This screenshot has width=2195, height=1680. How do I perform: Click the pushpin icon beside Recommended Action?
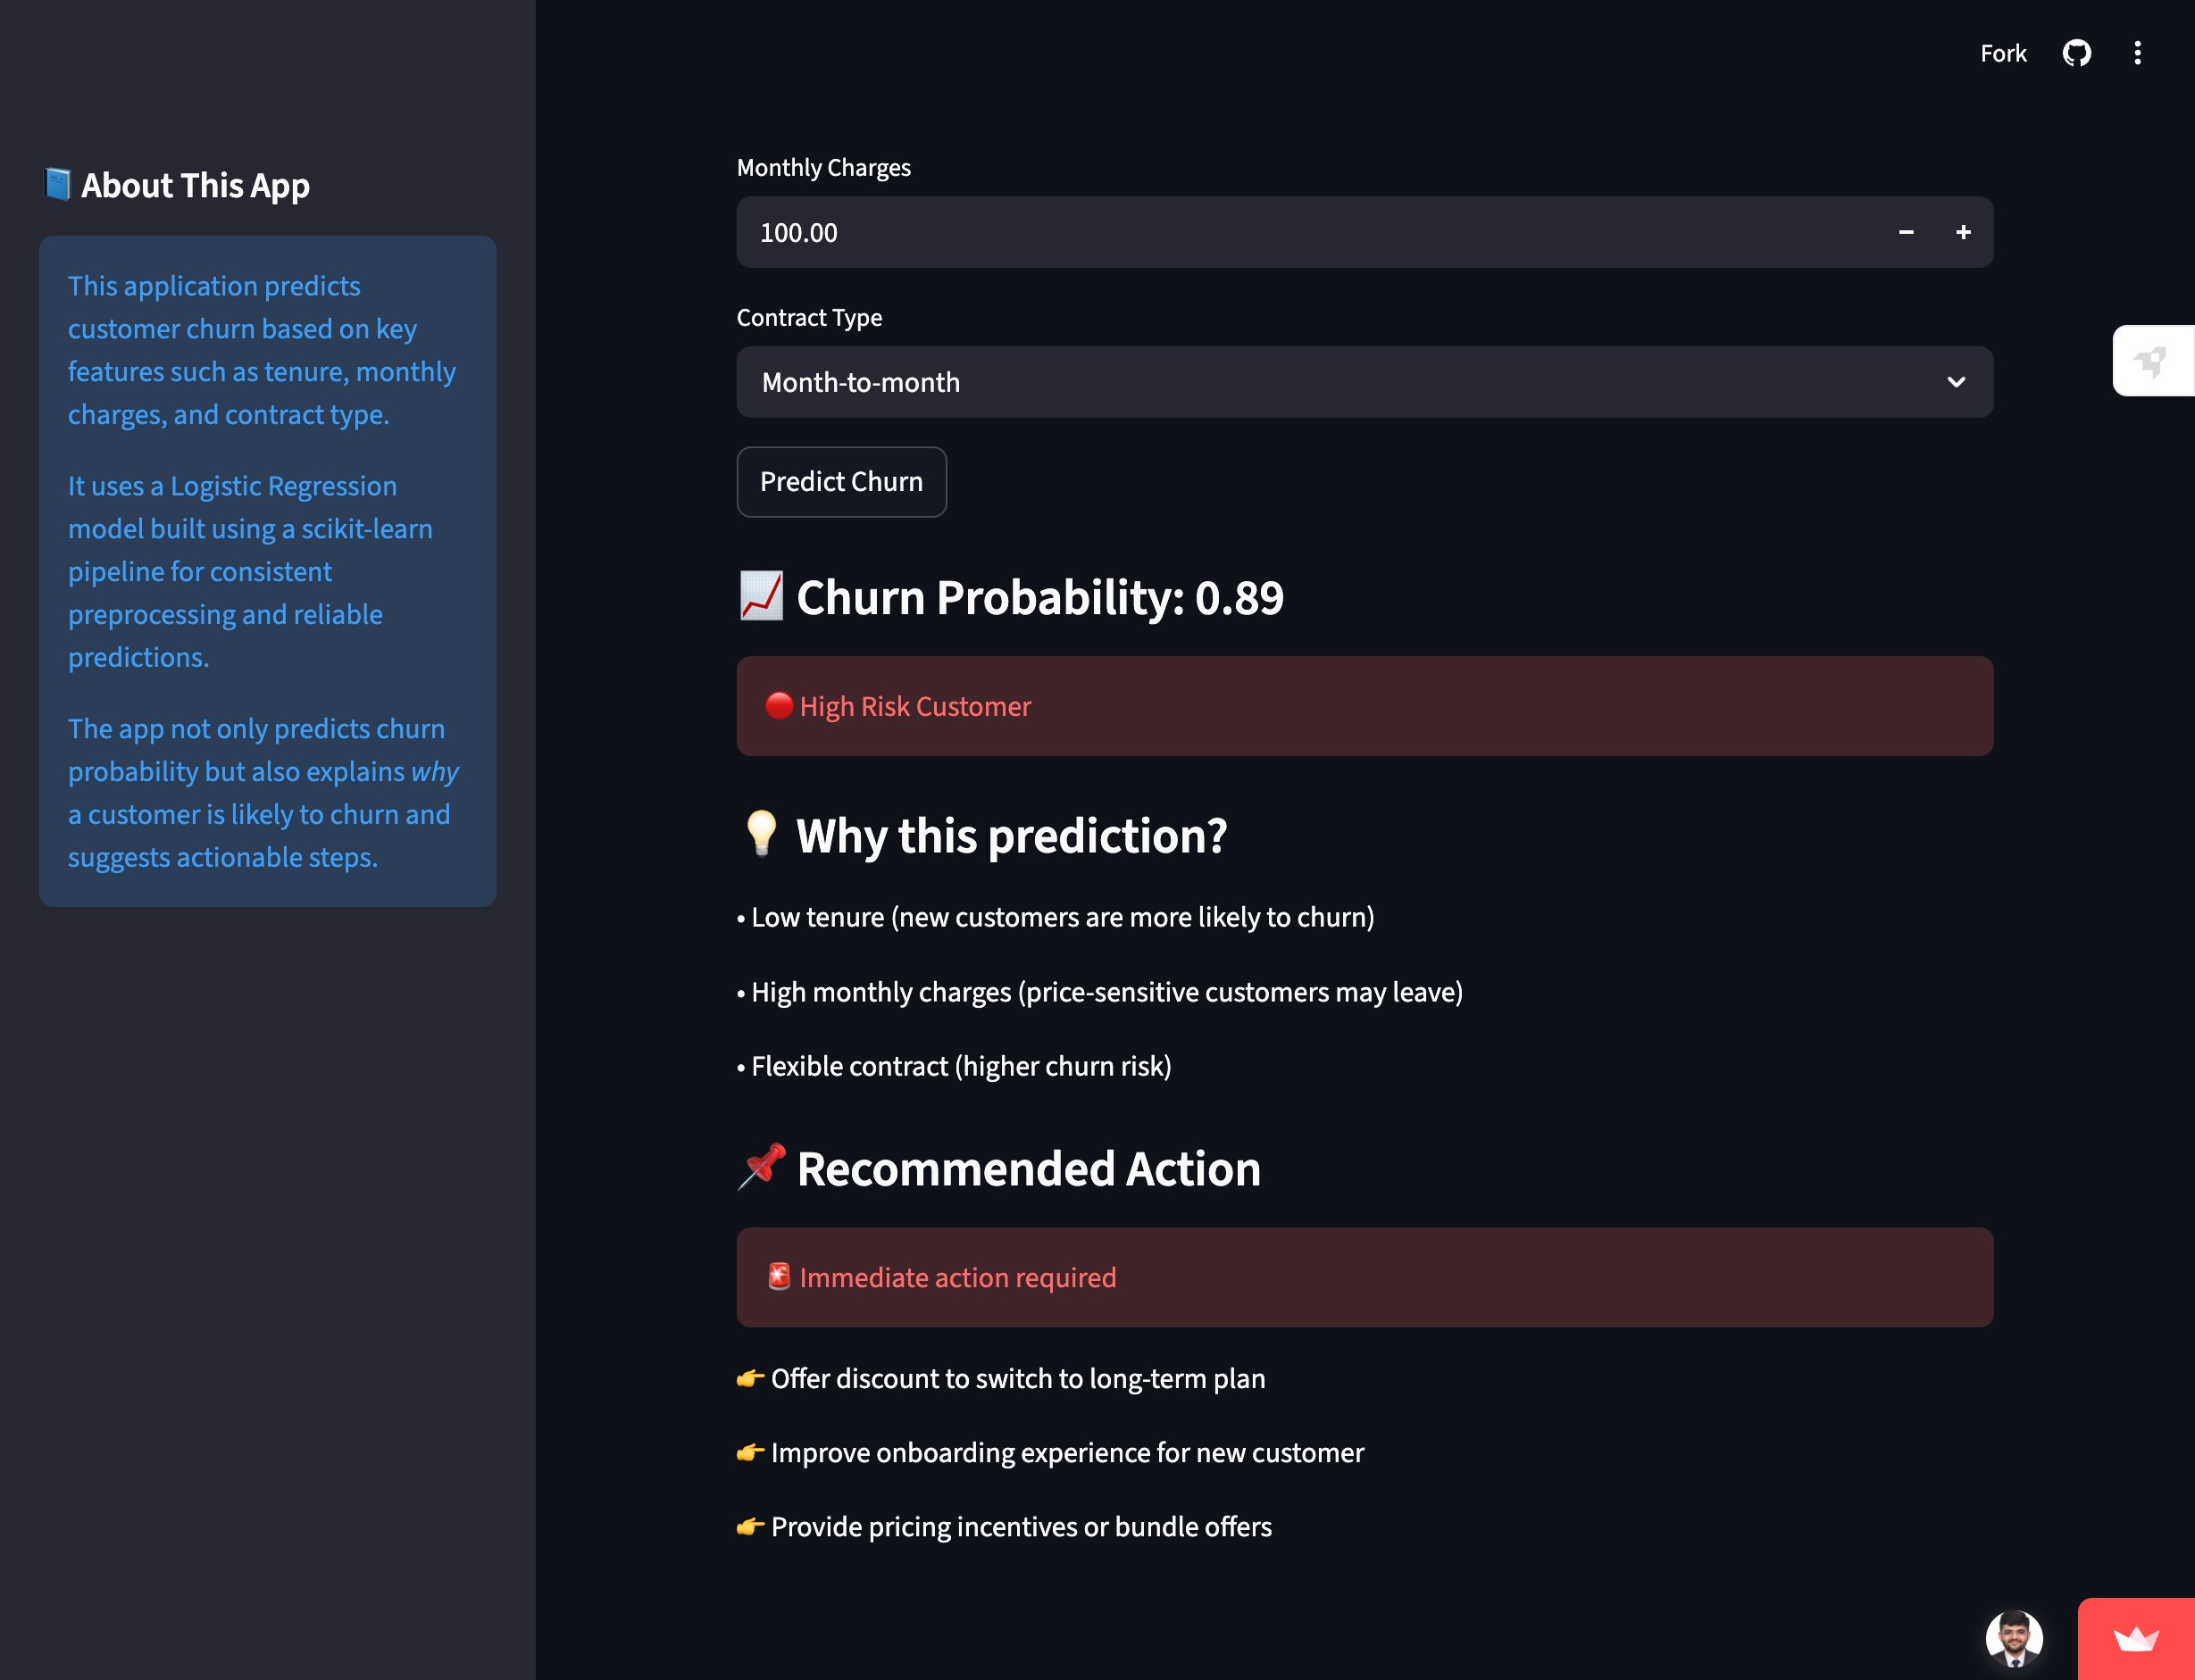pyautogui.click(x=762, y=1167)
